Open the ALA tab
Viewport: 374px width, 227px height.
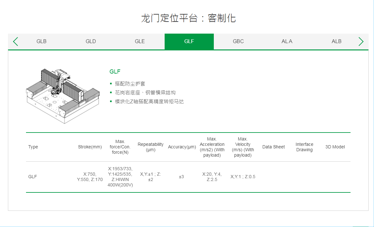(x=287, y=42)
